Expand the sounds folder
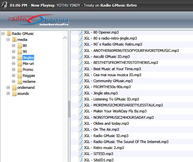The width and height of the screenshot is (193, 162). point(8,93)
